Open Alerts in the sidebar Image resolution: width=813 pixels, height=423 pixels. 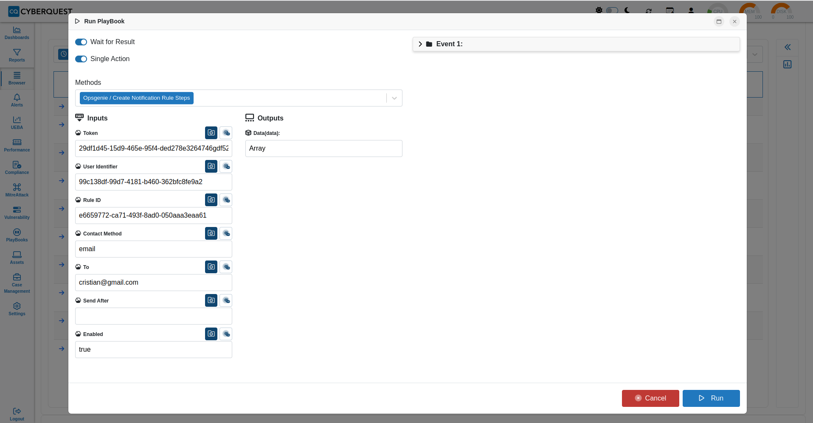17,101
